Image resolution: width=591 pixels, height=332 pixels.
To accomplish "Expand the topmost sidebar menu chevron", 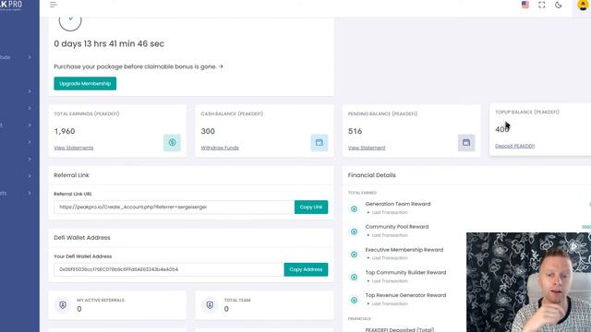I will pos(30,57).
